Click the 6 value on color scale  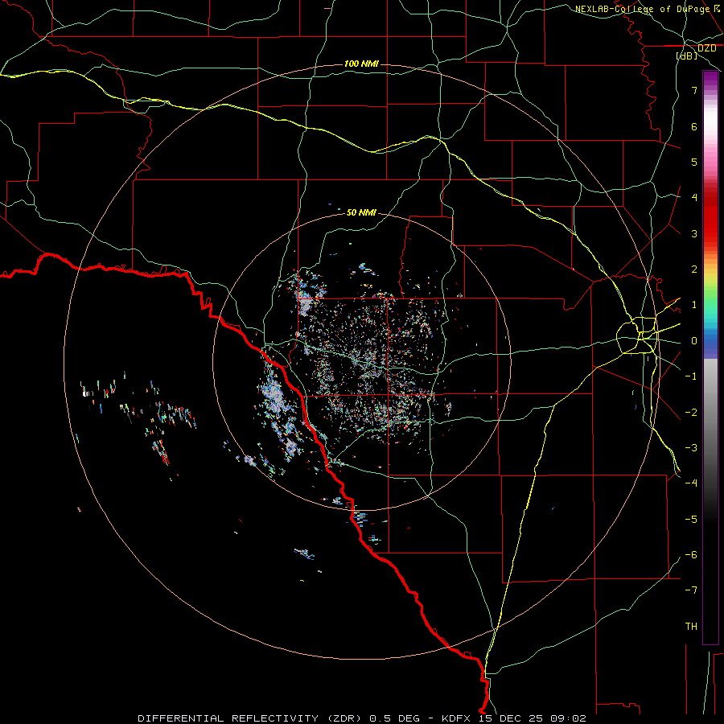click(694, 126)
